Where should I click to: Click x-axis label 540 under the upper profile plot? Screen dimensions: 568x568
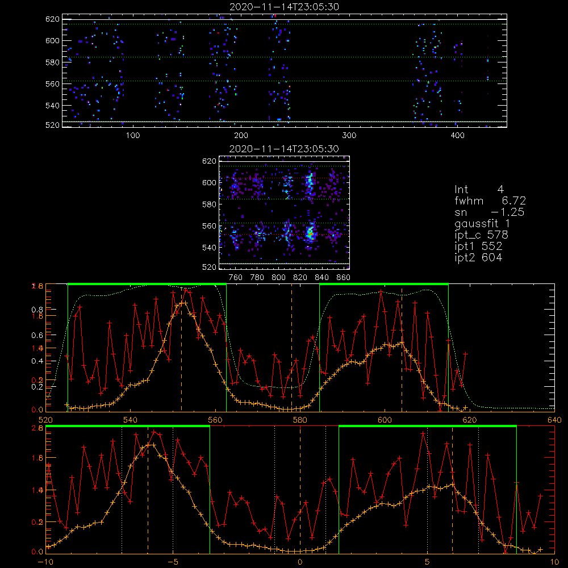(x=130, y=420)
